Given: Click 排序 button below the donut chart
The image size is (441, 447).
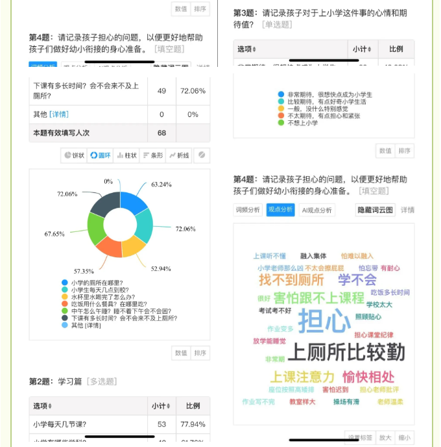Looking at the screenshot, I should click(200, 353).
